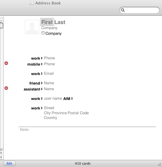
Task: Click the friend Name field
Action: click(49, 83)
